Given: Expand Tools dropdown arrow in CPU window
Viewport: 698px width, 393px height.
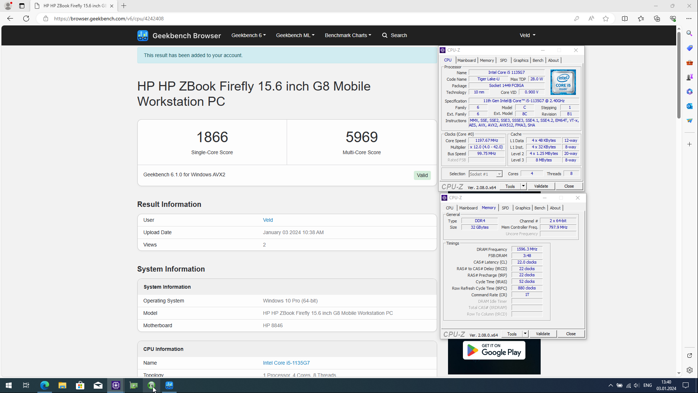Looking at the screenshot, I should tap(523, 186).
